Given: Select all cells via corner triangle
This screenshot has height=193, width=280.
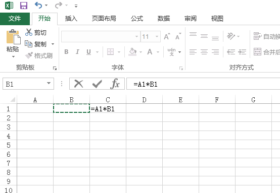Looking at the screenshot, I should 13,99.
